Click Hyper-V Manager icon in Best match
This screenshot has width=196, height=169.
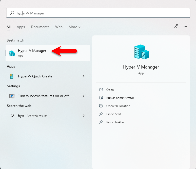tap(12, 53)
